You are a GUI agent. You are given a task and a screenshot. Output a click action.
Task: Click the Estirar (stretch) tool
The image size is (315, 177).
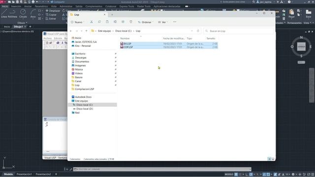point(51,19)
